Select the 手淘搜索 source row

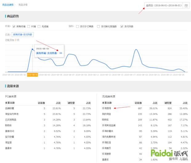tap(145, 154)
